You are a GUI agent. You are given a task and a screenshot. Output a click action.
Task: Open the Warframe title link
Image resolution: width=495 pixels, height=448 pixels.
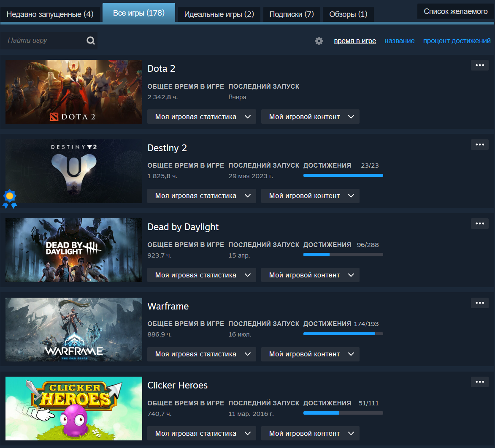[168, 306]
